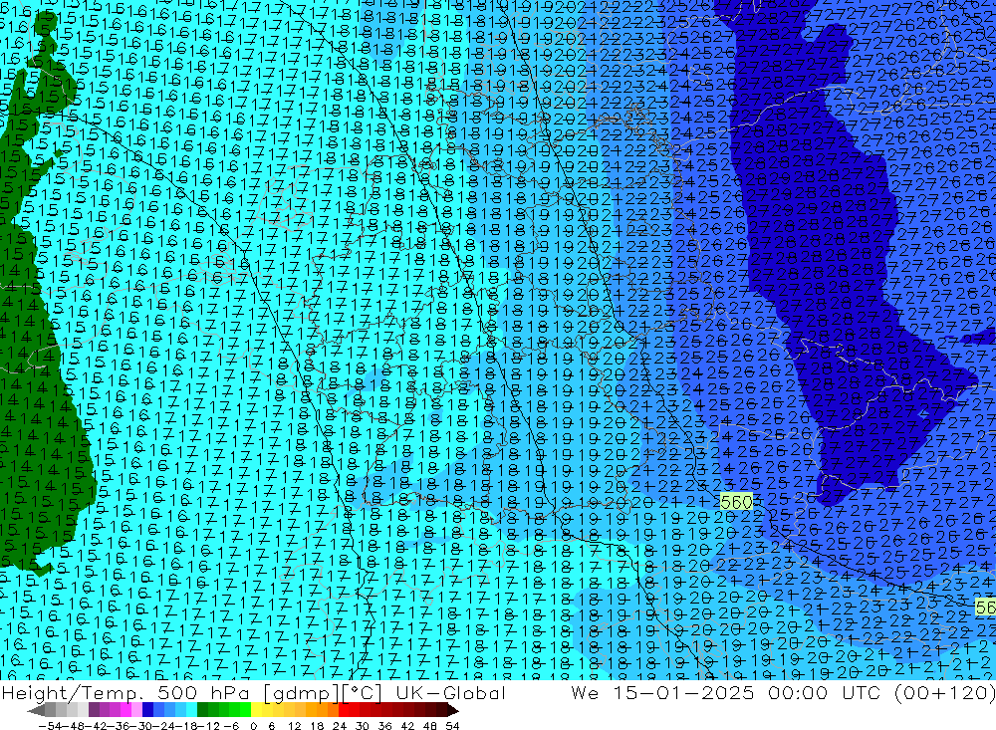Viewport: 996px width, 730px height.
Task: Click the bright red swatch in the legend
Action: (344, 710)
